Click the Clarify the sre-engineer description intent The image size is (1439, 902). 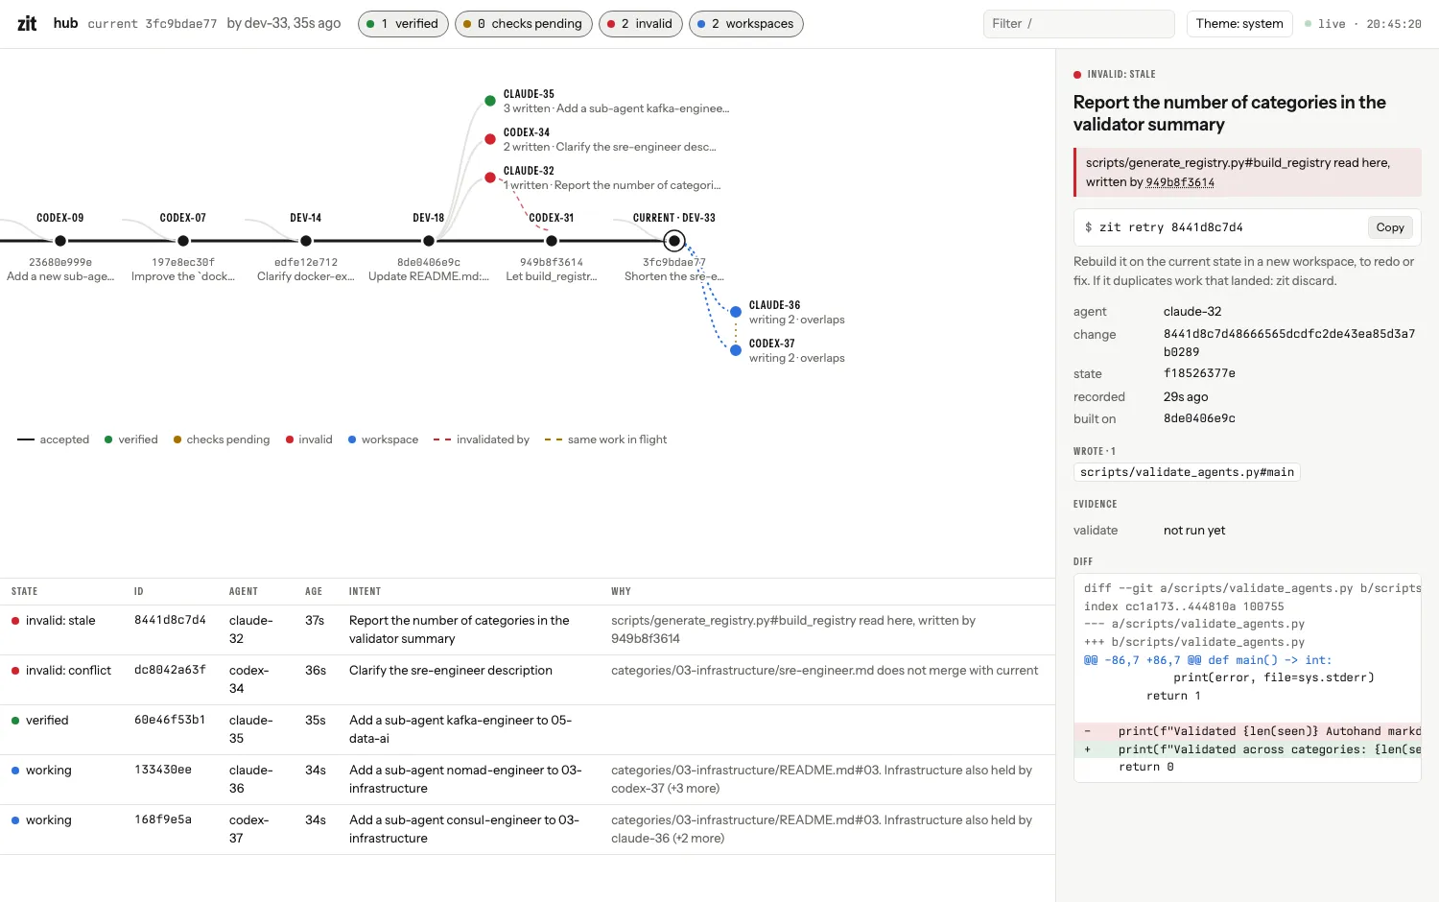point(451,671)
